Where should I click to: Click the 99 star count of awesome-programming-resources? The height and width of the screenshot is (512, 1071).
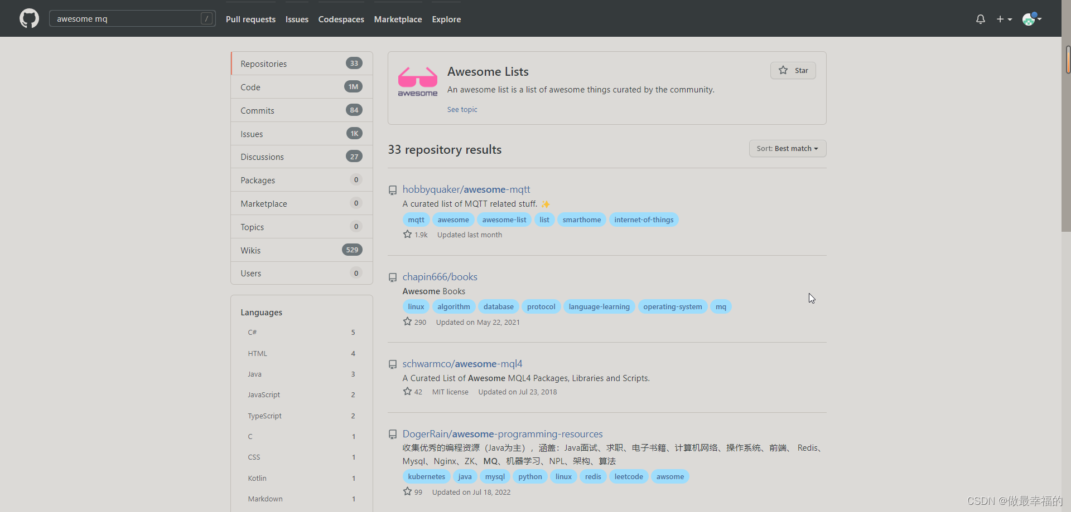click(x=412, y=492)
